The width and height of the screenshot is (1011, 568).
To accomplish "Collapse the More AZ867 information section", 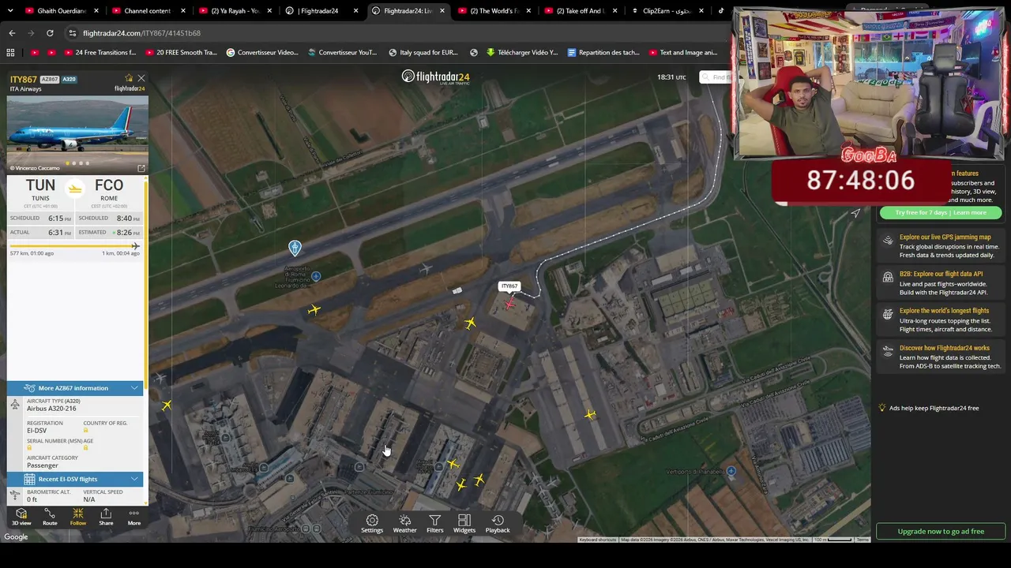I will [75, 388].
